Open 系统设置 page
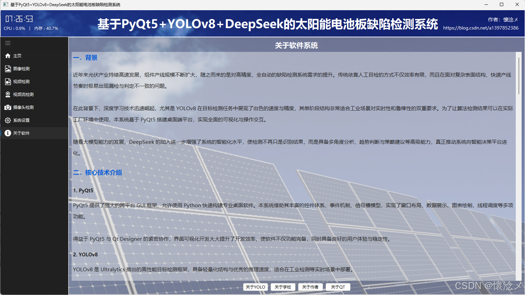525x295 pixels. 34,120
